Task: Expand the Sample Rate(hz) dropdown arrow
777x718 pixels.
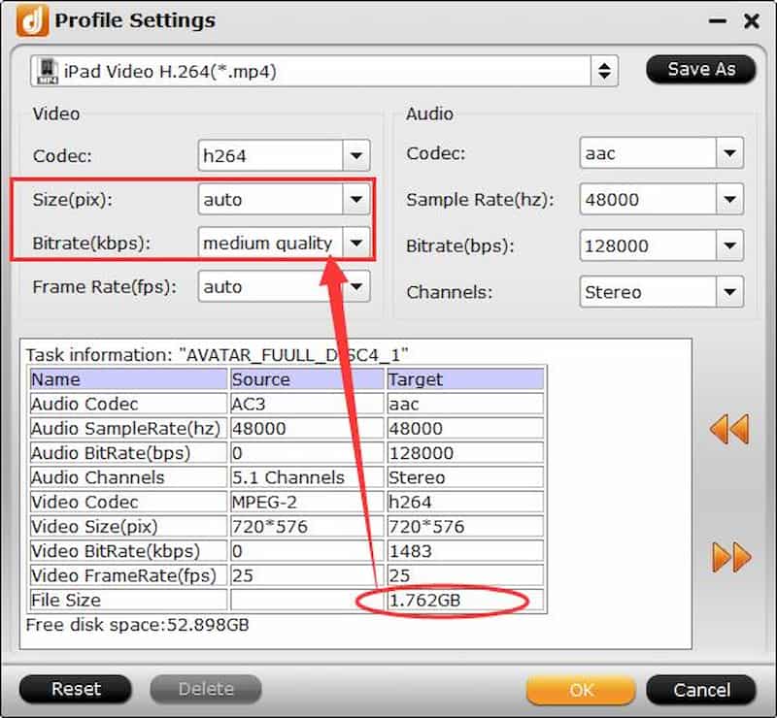Action: 729,199
